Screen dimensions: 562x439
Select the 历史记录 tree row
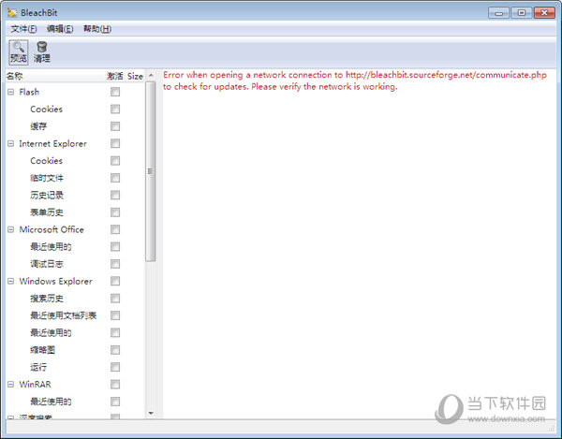point(47,195)
